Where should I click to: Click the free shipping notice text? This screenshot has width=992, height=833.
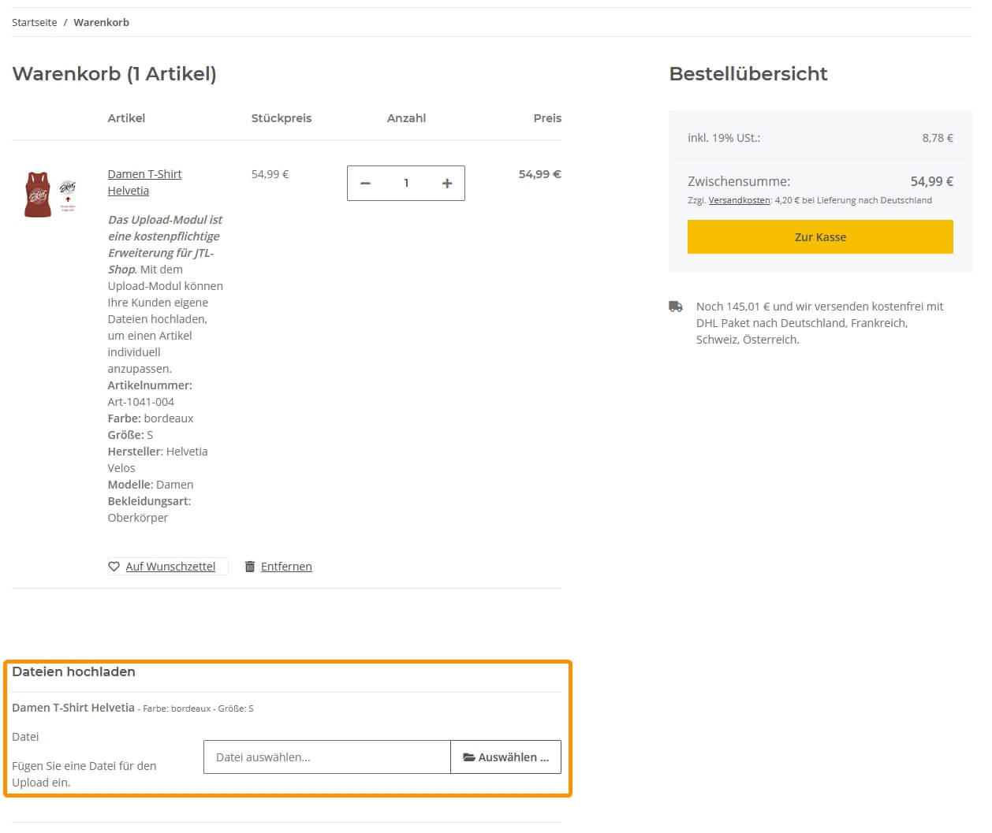coord(820,323)
